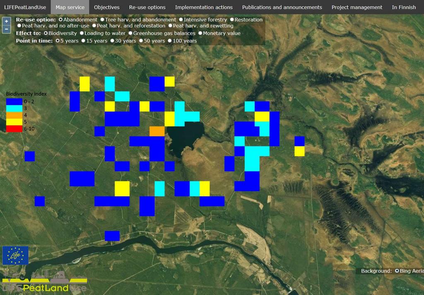Select Bing Aerial background option

coord(397,271)
